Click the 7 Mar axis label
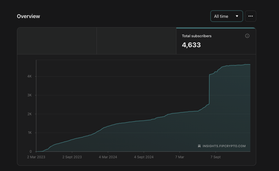 point(180,157)
